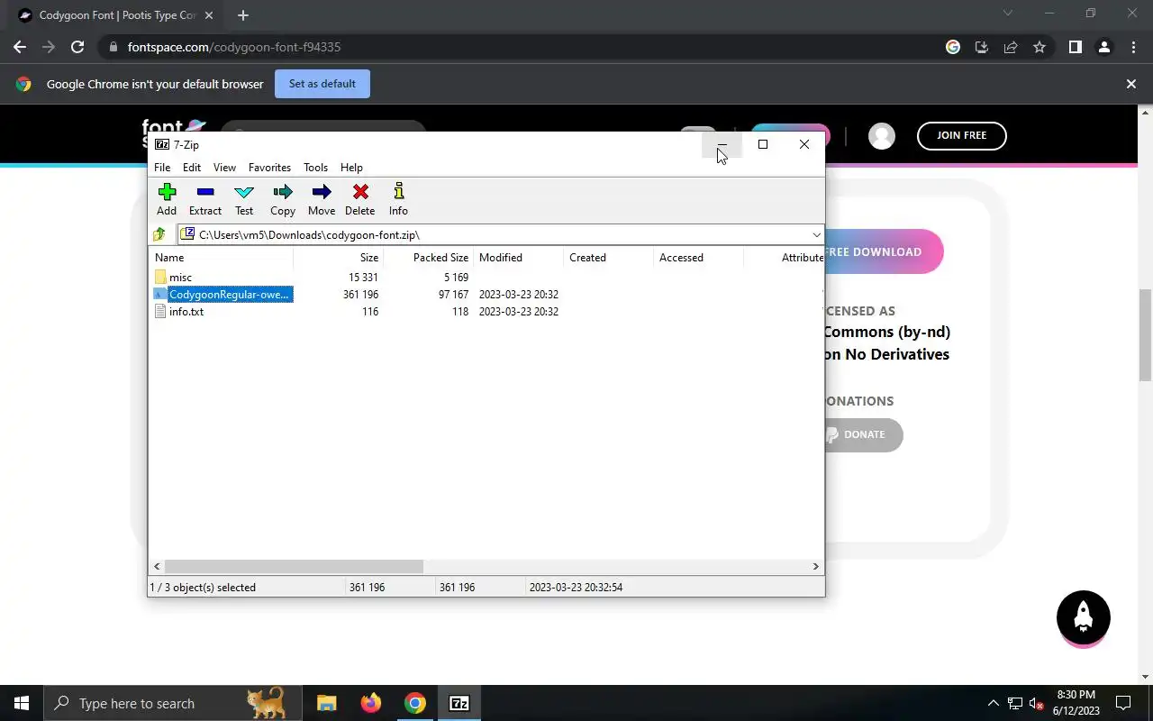Click the rocket scroll-to-top icon
Screen dimensions: 1153x721
(x=1083, y=618)
